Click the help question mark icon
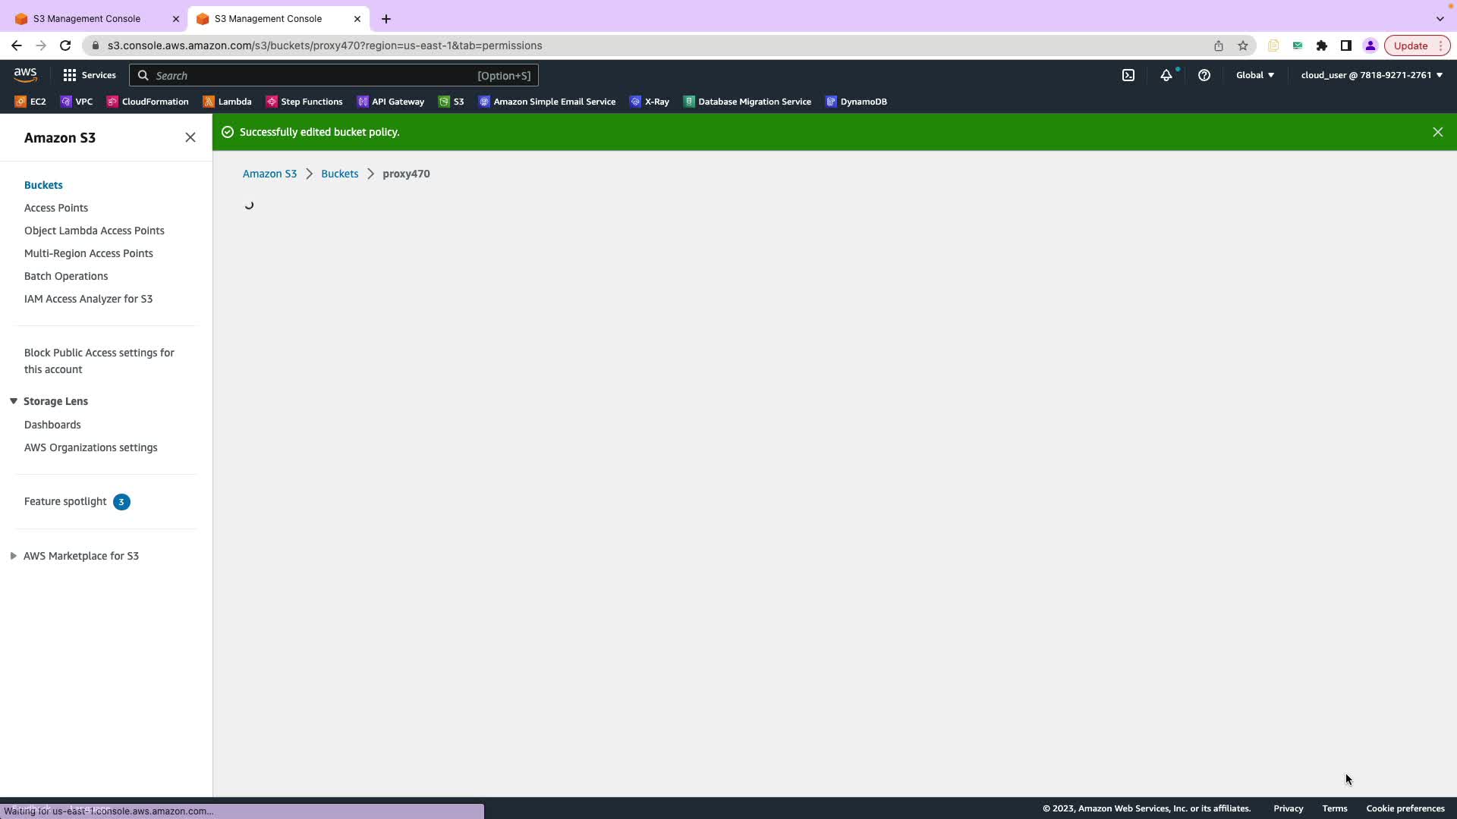1457x819 pixels. pos(1204,75)
